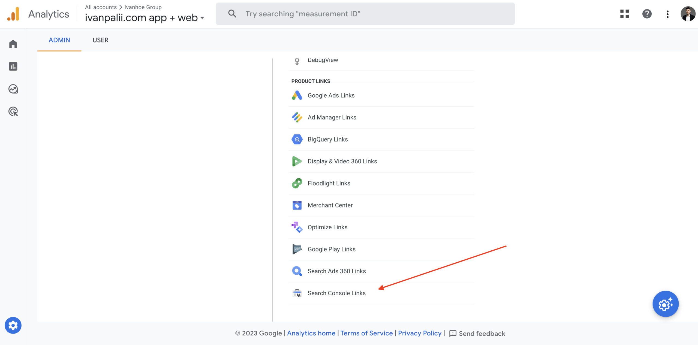Open Google Ads Links
The height and width of the screenshot is (345, 698).
[331, 95]
